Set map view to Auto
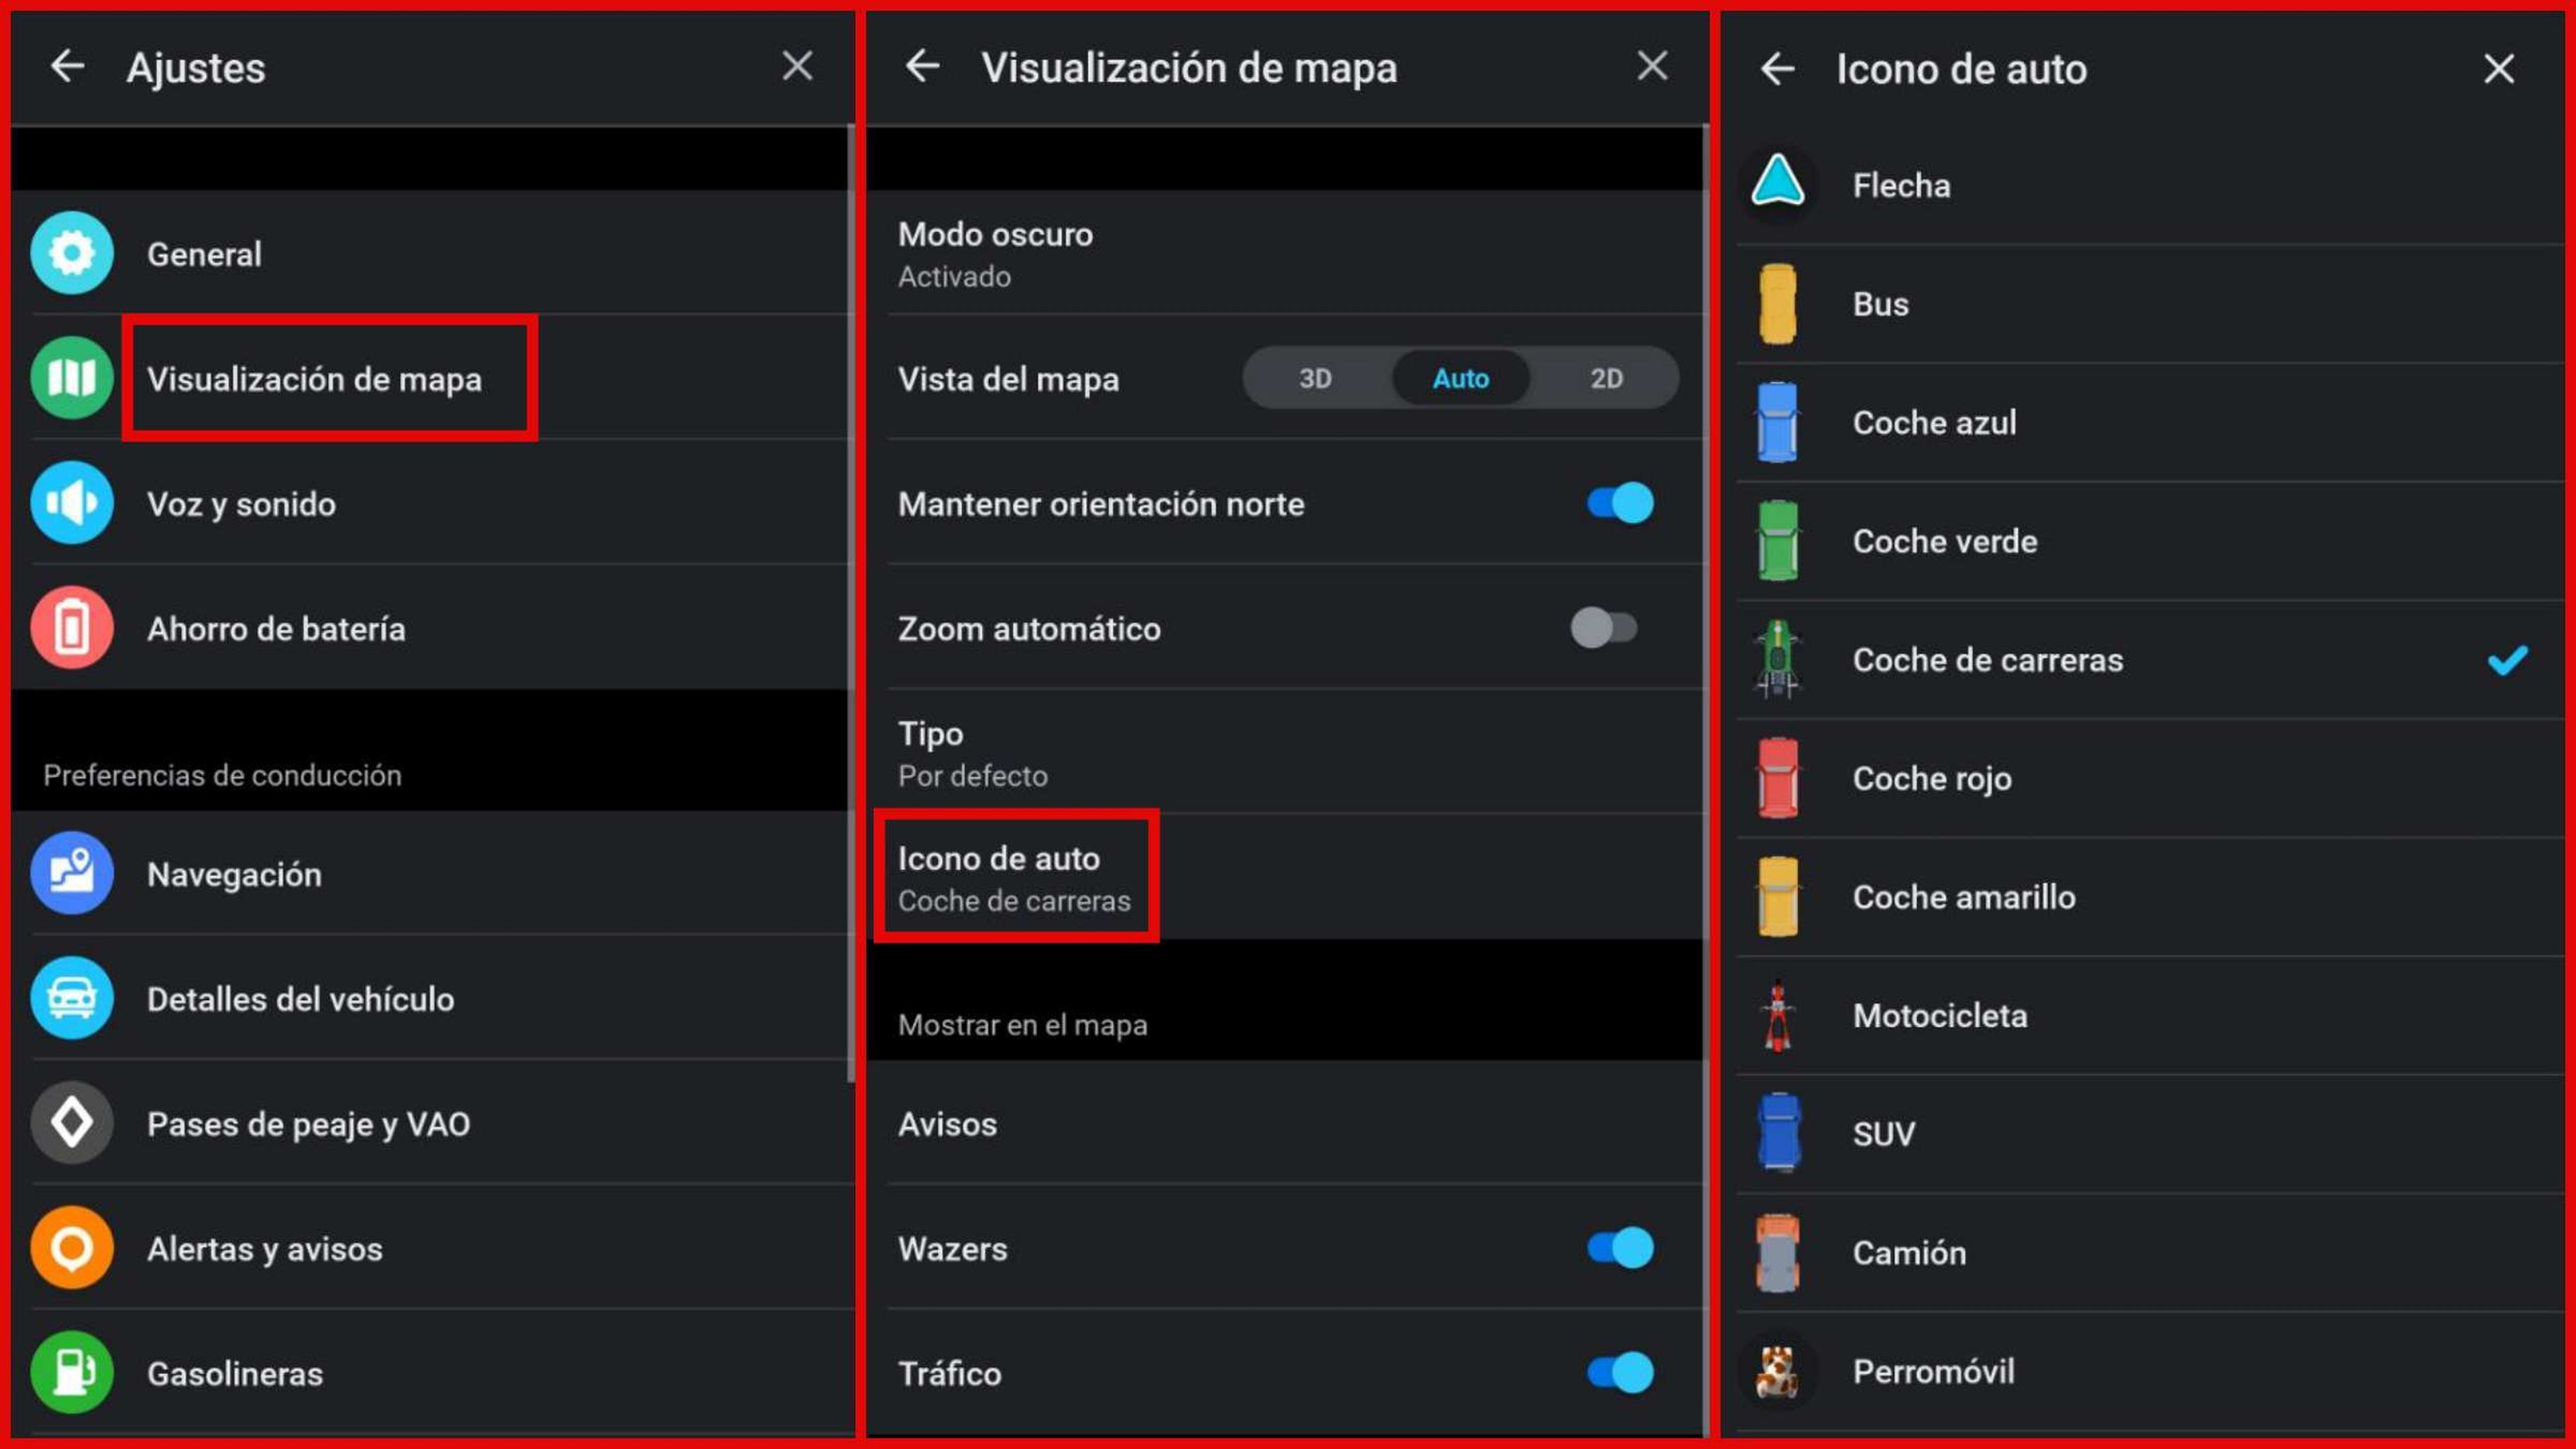Screen dimensions: 2576x1449 (1461, 378)
